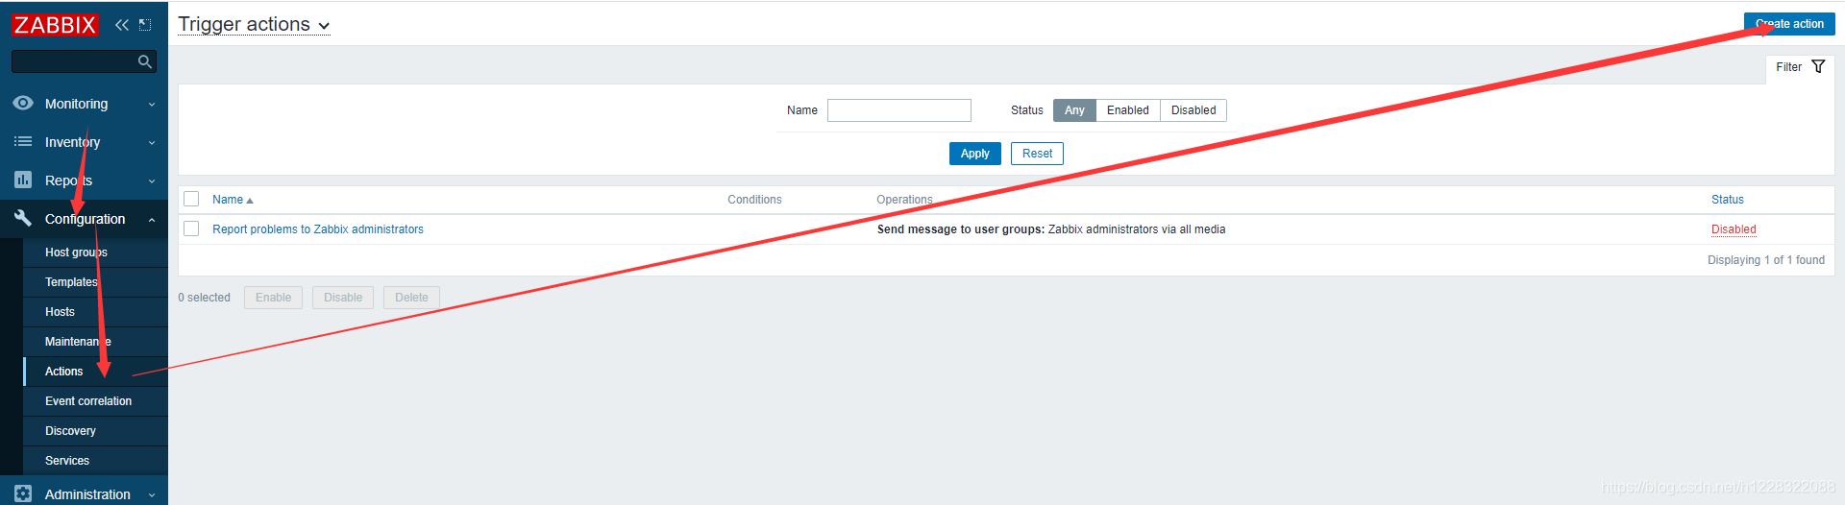Open Maintenance in sidebar

pyautogui.click(x=95, y=342)
